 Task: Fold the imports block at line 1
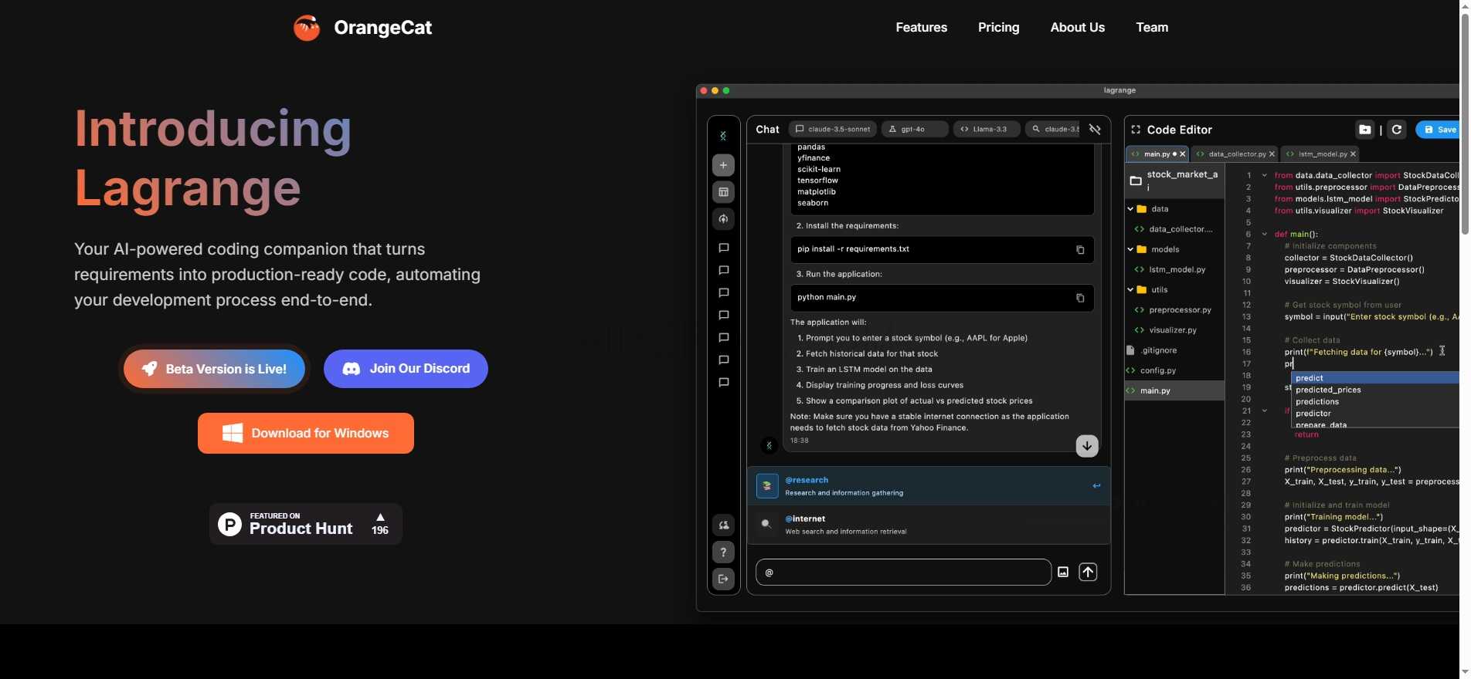1265,175
